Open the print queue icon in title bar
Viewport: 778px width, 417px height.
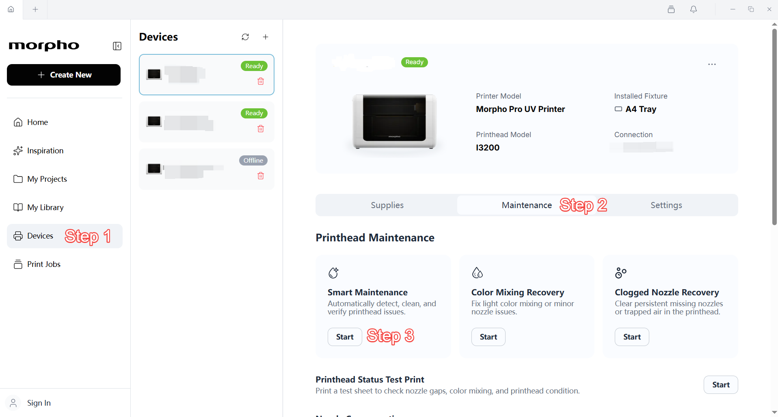coord(671,9)
